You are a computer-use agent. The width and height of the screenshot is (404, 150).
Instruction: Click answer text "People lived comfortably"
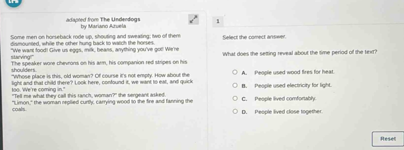[285, 99]
